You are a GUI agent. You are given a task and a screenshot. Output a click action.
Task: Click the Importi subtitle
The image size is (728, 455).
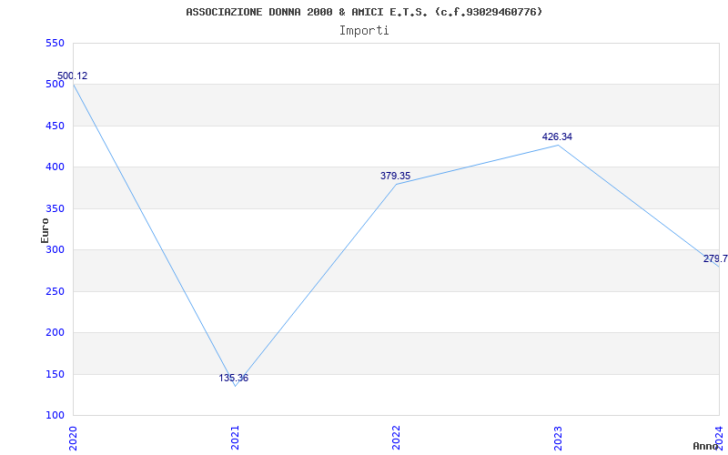coord(364,31)
